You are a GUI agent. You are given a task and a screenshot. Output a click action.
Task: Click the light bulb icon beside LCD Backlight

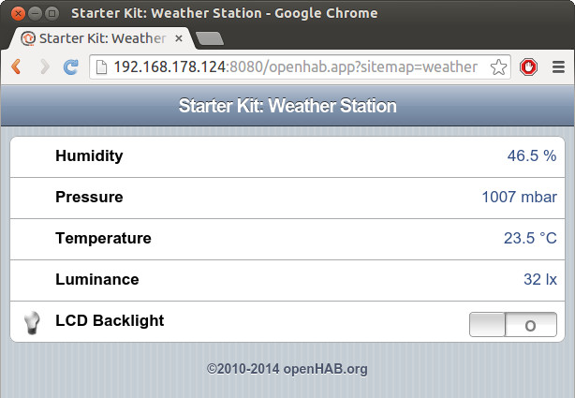pyautogui.click(x=32, y=322)
